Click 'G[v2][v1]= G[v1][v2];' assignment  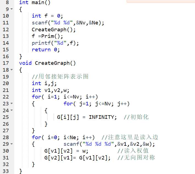point(77,158)
